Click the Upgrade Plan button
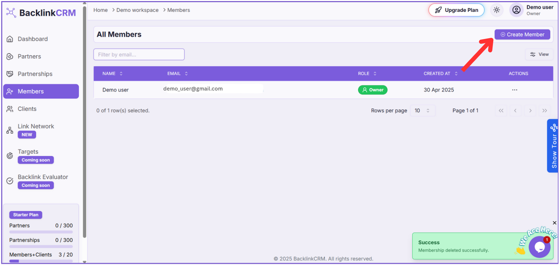This screenshot has height=265, width=560. [x=456, y=10]
